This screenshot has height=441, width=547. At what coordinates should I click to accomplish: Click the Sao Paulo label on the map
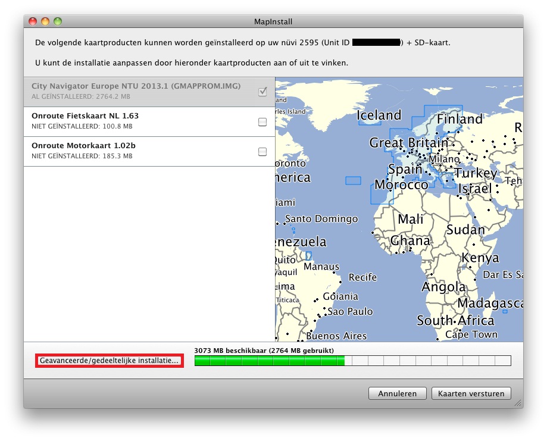(350, 311)
